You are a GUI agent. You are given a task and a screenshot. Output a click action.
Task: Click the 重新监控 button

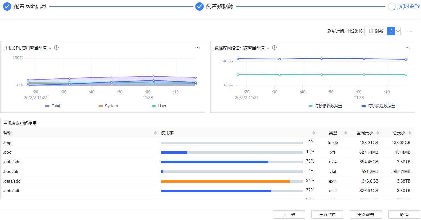click(327, 215)
